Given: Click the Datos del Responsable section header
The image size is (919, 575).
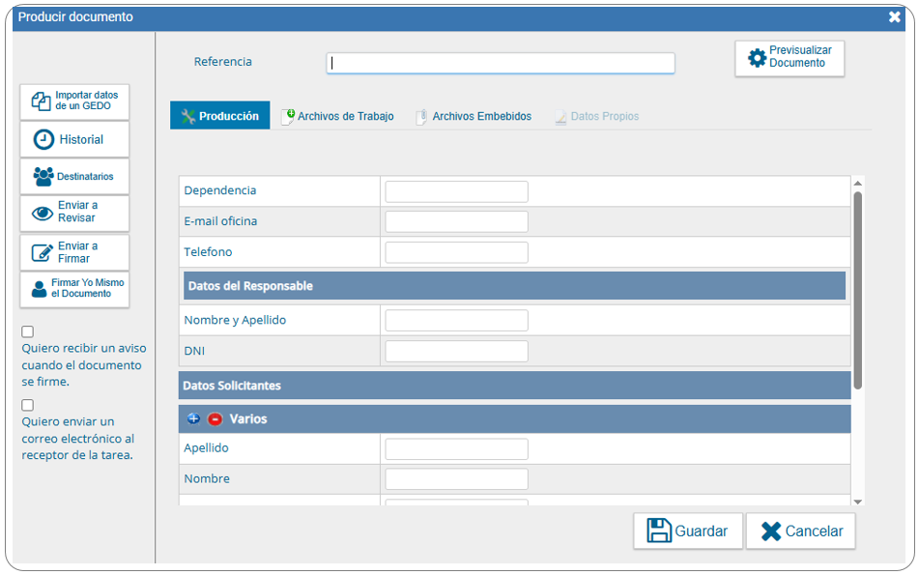Looking at the screenshot, I should point(515,285).
